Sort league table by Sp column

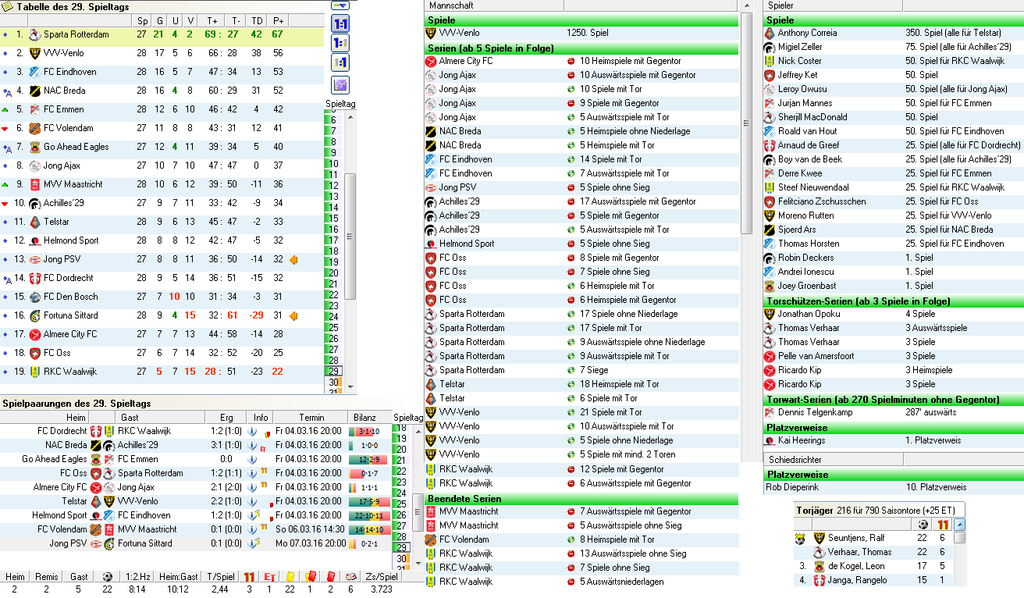(141, 20)
